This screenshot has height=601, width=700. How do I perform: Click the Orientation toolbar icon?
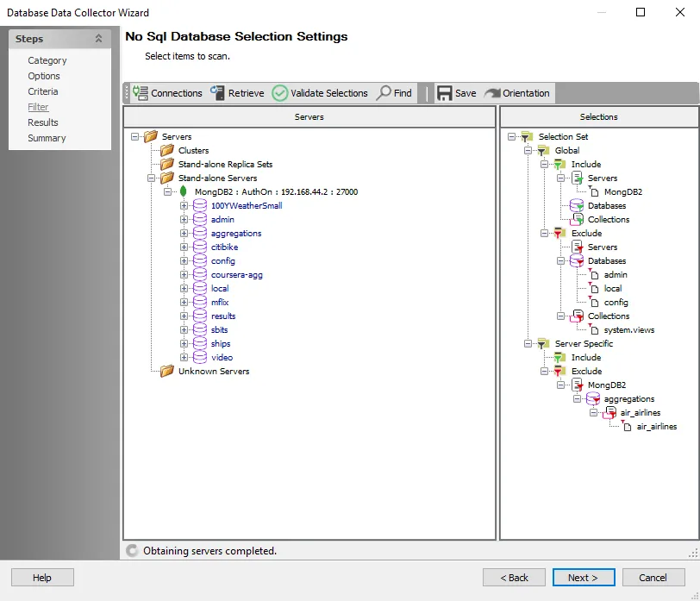(x=492, y=93)
